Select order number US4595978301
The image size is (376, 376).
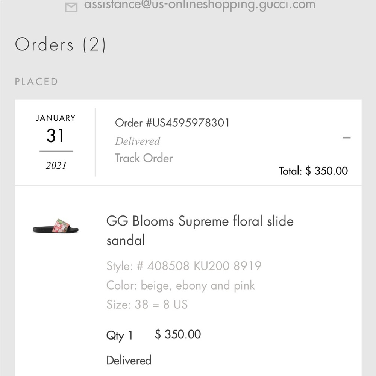pyautogui.click(x=172, y=123)
